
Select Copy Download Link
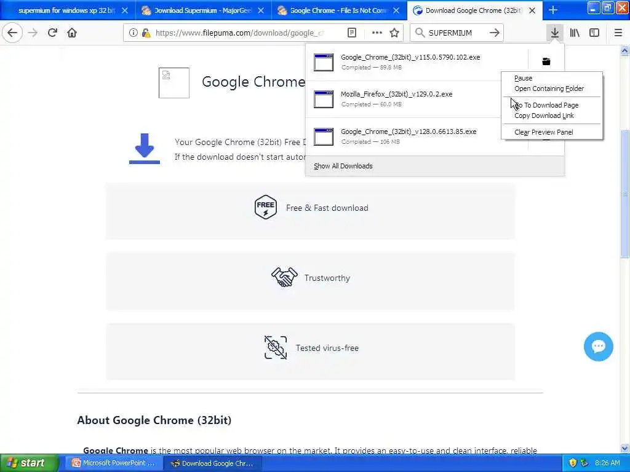point(552,116)
